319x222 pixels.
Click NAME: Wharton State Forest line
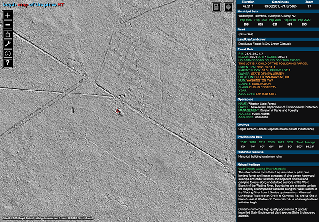257,104
